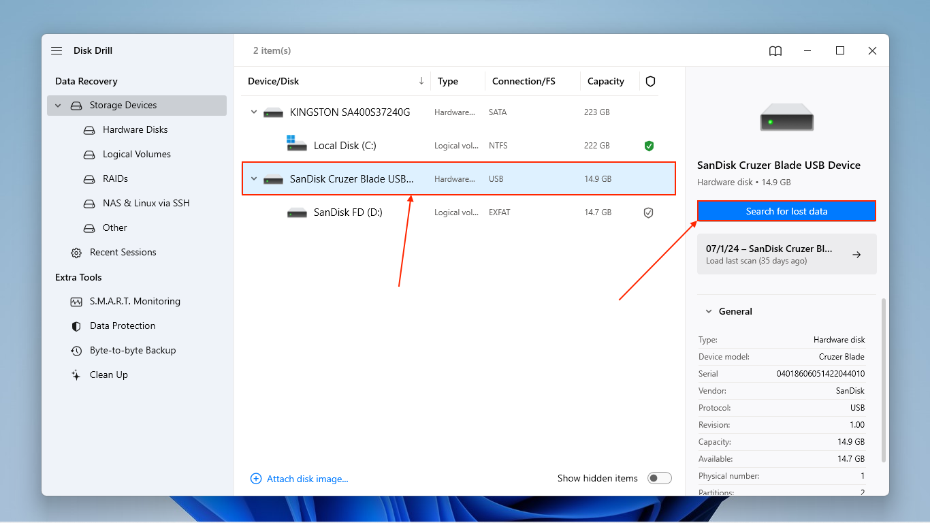Click the Cruzer Blade device model value
Viewport: 930px width, 523px height.
[x=841, y=357]
